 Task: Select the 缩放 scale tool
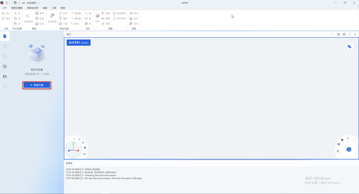pyautogui.click(x=106, y=24)
